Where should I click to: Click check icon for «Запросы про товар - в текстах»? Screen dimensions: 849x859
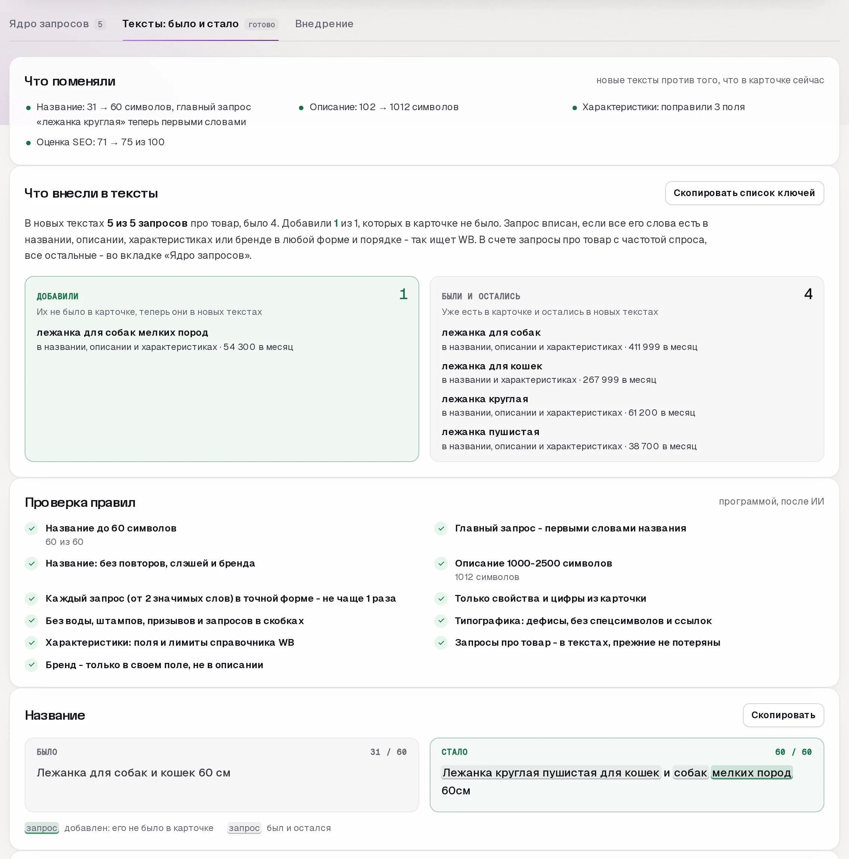click(441, 642)
